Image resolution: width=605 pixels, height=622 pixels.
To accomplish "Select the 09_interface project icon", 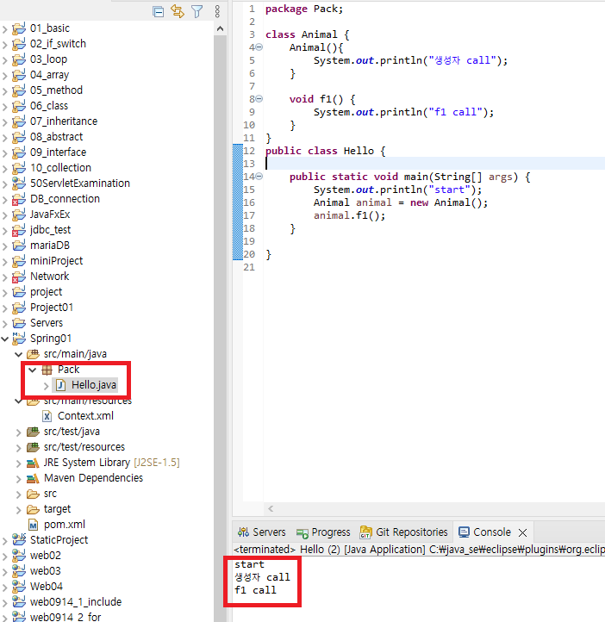I will (x=19, y=152).
